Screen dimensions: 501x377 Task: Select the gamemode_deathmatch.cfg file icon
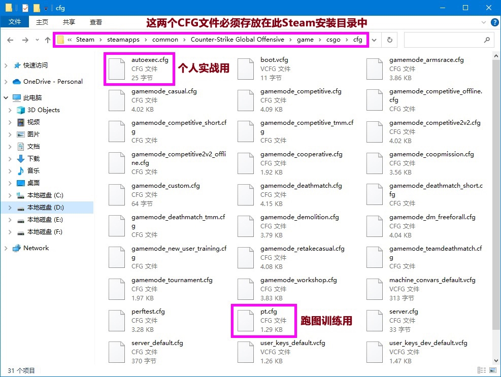point(245,194)
